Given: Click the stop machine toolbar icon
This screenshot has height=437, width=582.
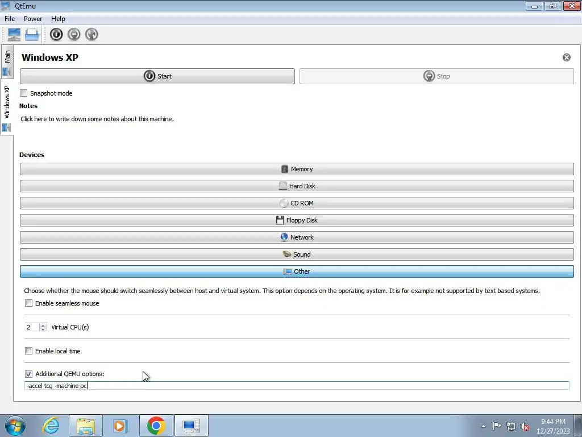Looking at the screenshot, I should point(74,35).
